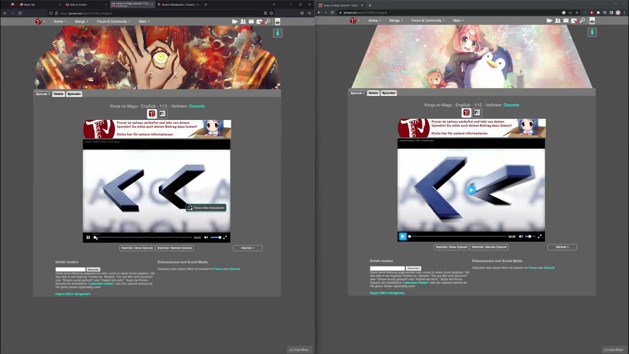Open the Manga dropdown in the left window
The width and height of the screenshot is (629, 354).
[x=81, y=22]
